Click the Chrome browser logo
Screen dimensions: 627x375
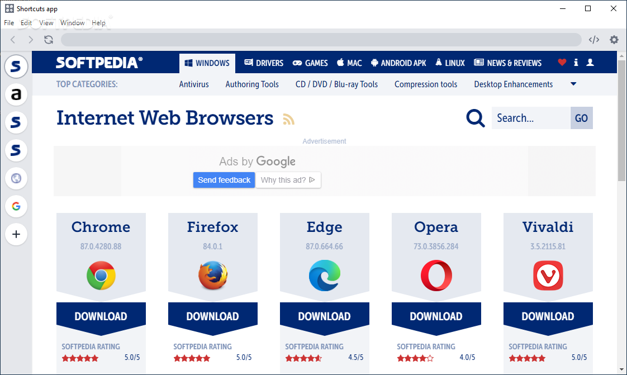[x=101, y=276]
